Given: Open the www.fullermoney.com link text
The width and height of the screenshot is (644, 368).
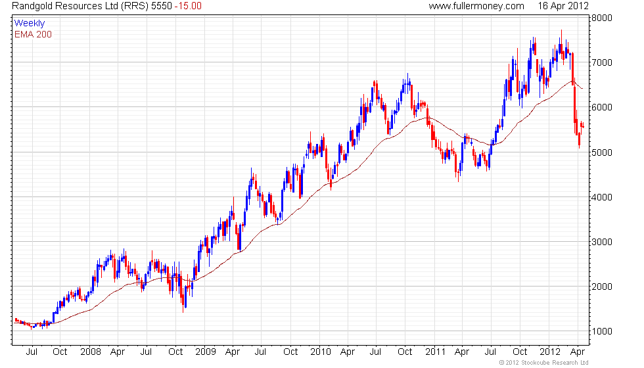Looking at the screenshot, I should (476, 6).
